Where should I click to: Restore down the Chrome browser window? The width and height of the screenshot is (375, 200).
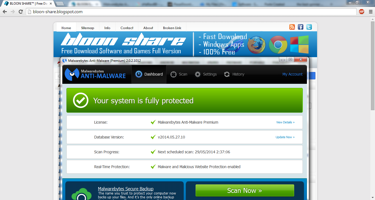pyautogui.click(x=357, y=2)
